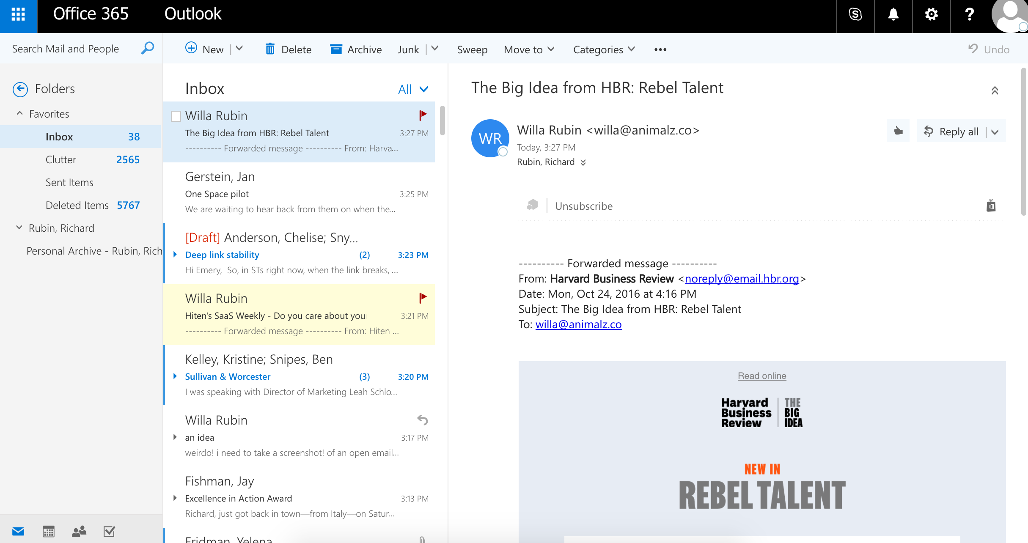Click the message list scrollbar thumb
Image resolution: width=1028 pixels, height=543 pixels.
(x=442, y=120)
